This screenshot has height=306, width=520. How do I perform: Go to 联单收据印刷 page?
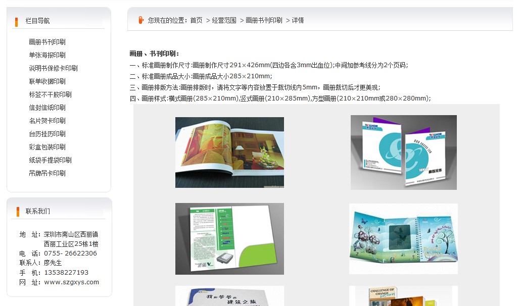pos(47,81)
